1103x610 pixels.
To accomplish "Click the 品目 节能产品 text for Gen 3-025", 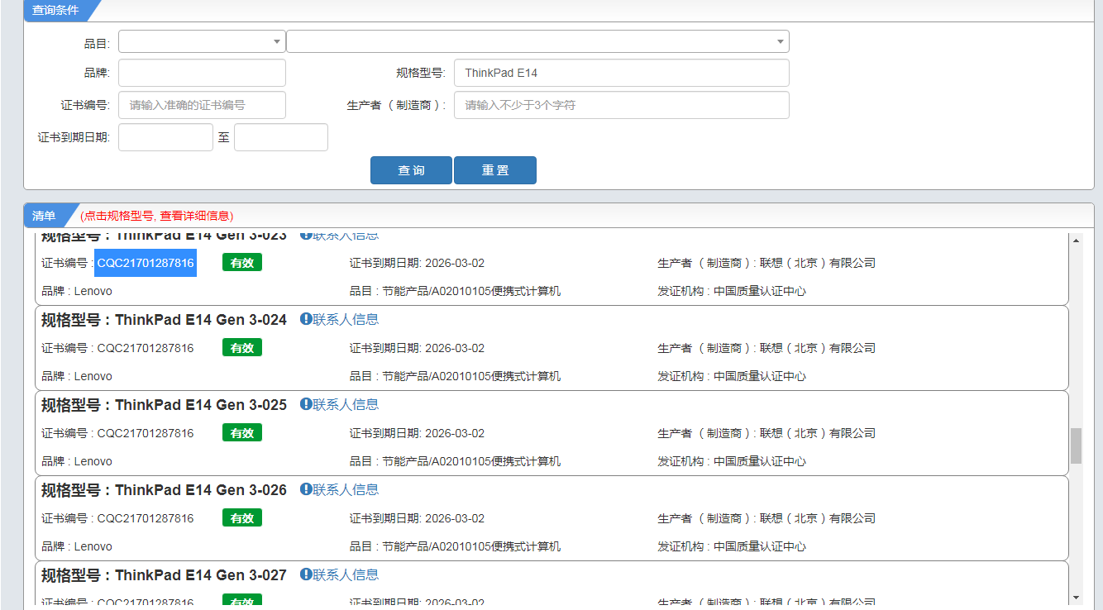I will coord(455,461).
